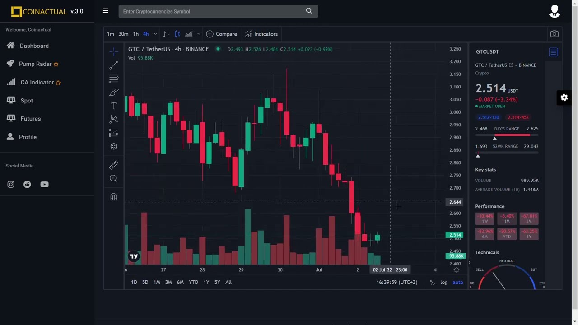Click the search magnifier icon
578x325 pixels.
(x=309, y=11)
